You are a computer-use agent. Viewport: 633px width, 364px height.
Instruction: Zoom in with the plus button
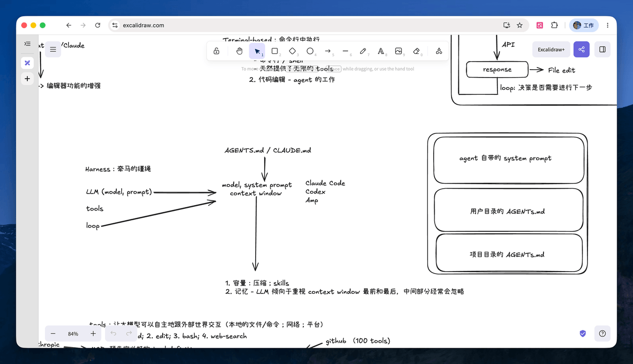click(x=93, y=334)
